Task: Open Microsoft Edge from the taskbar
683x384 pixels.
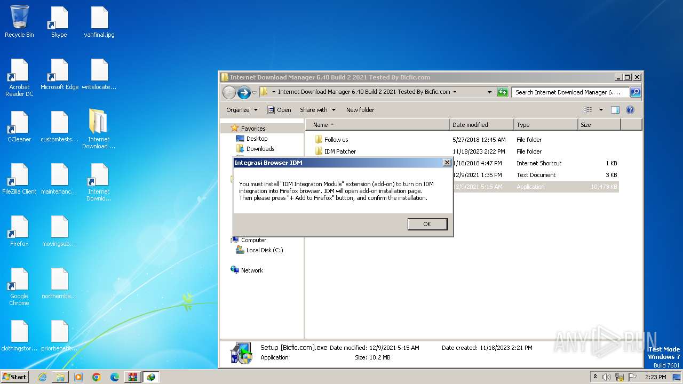Action: [115, 377]
